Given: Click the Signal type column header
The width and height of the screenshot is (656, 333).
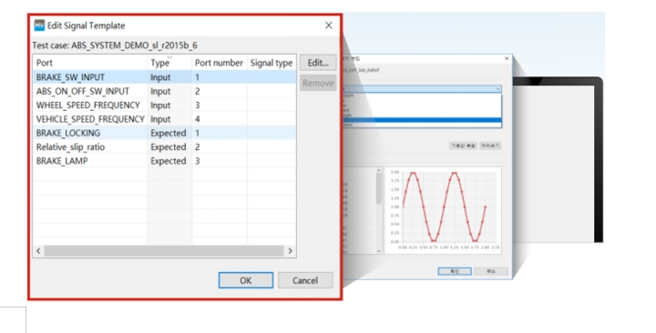Looking at the screenshot, I should [272, 63].
